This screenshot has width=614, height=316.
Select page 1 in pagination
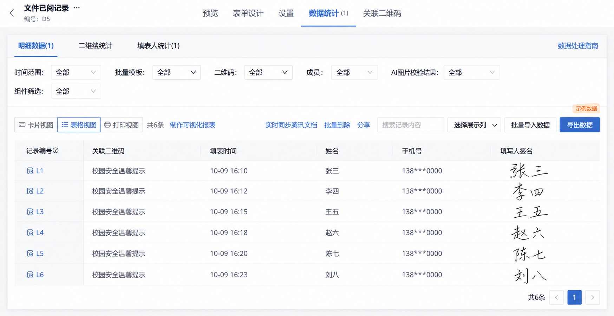tap(574, 297)
